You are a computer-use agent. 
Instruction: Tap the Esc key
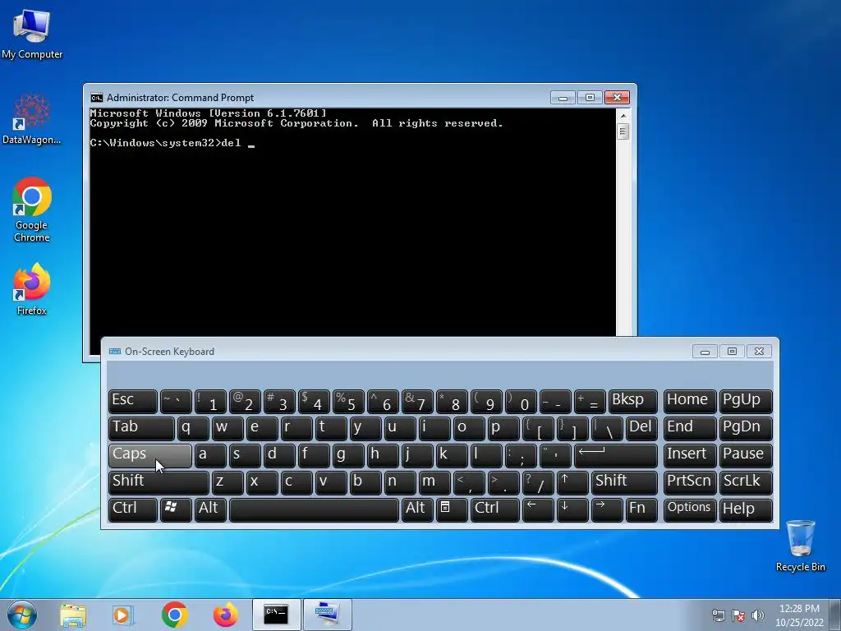(132, 401)
